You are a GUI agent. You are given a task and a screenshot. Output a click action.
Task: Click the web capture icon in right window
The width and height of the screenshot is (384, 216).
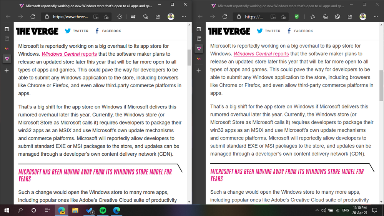coord(338,17)
